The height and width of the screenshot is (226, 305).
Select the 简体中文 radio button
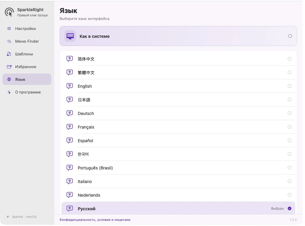click(x=290, y=59)
